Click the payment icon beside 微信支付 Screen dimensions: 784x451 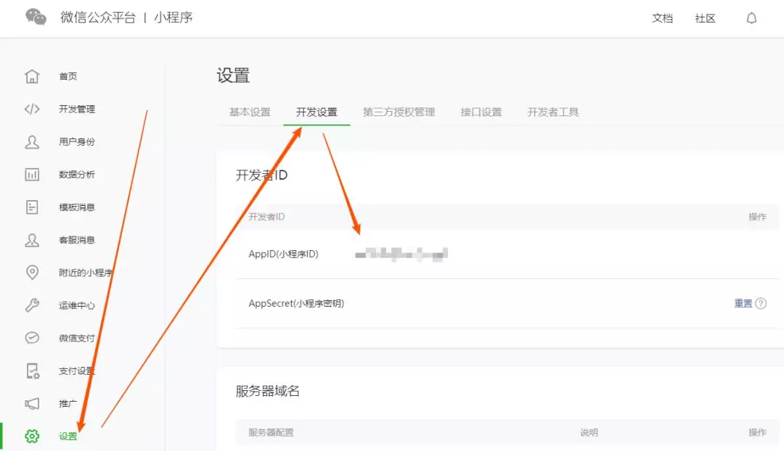pyautogui.click(x=32, y=338)
